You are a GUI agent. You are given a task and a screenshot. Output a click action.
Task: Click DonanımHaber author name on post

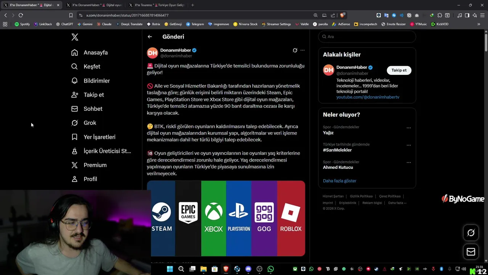pyautogui.click(x=175, y=50)
